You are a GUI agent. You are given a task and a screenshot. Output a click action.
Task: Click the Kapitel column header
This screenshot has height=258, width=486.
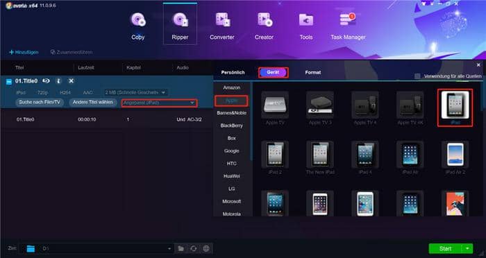point(133,67)
